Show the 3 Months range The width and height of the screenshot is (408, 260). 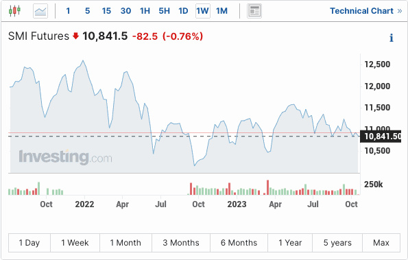click(181, 243)
